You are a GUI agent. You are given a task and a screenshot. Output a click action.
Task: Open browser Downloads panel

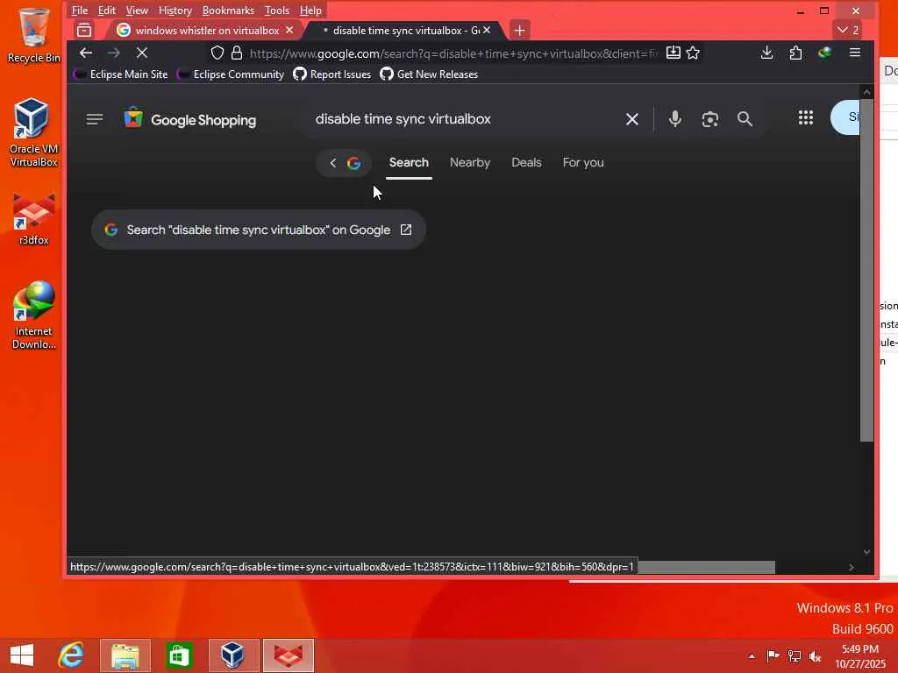(766, 53)
